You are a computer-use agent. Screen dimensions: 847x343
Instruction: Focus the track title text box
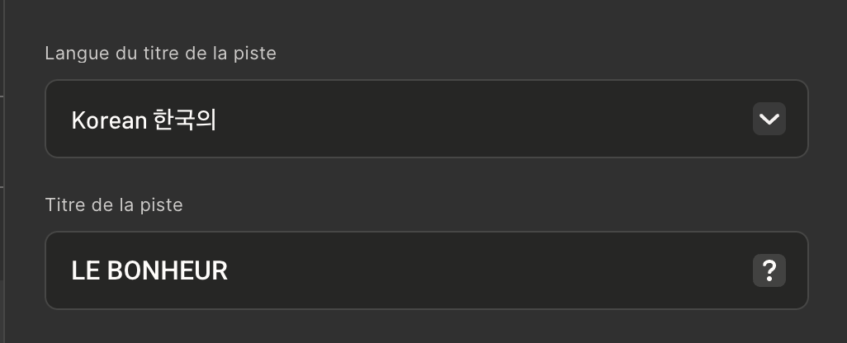(426, 270)
